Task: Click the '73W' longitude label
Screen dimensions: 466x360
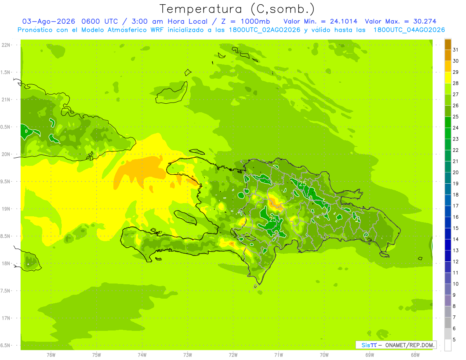Action: tap(188, 355)
